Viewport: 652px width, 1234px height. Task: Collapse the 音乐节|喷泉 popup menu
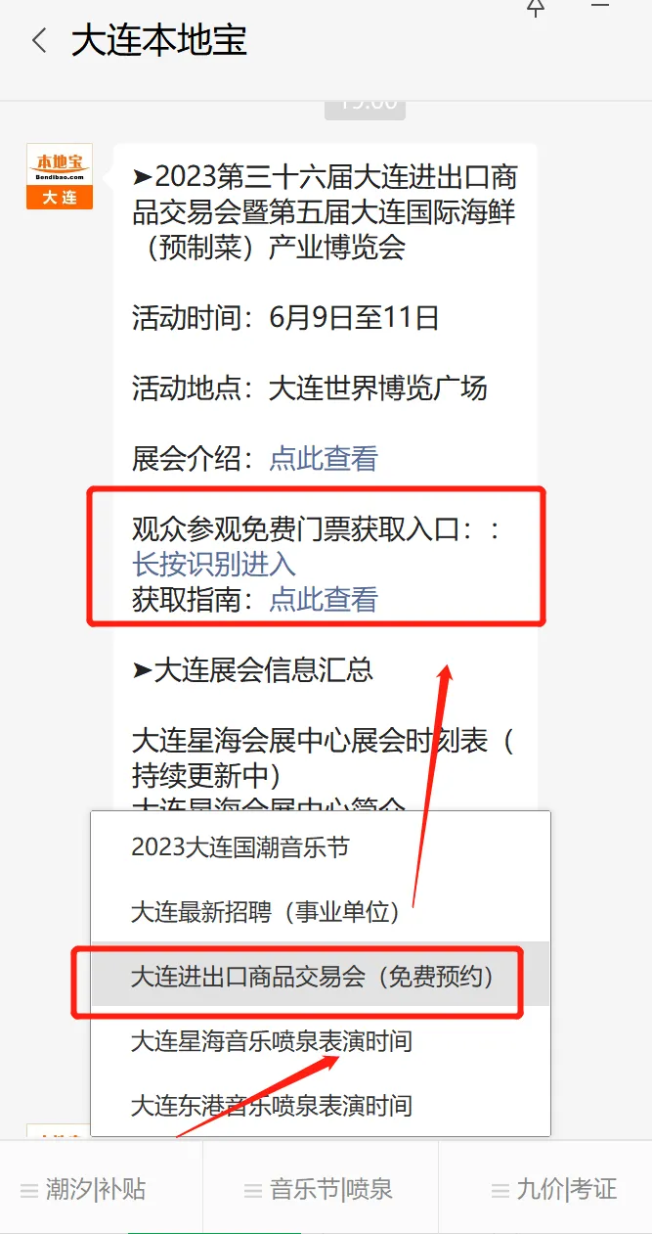321,1188
